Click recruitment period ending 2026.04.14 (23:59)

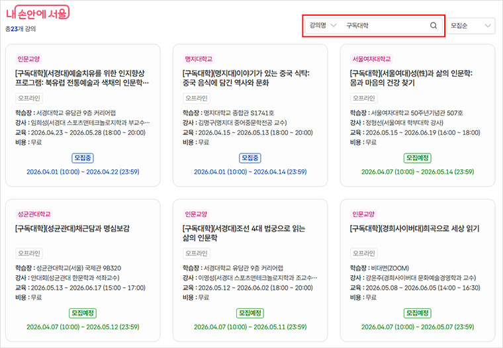point(250,171)
